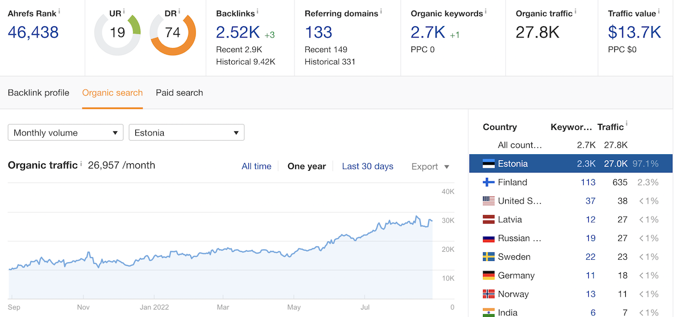Image resolution: width=682 pixels, height=317 pixels.
Task: Click the Country column header
Action: click(500, 127)
